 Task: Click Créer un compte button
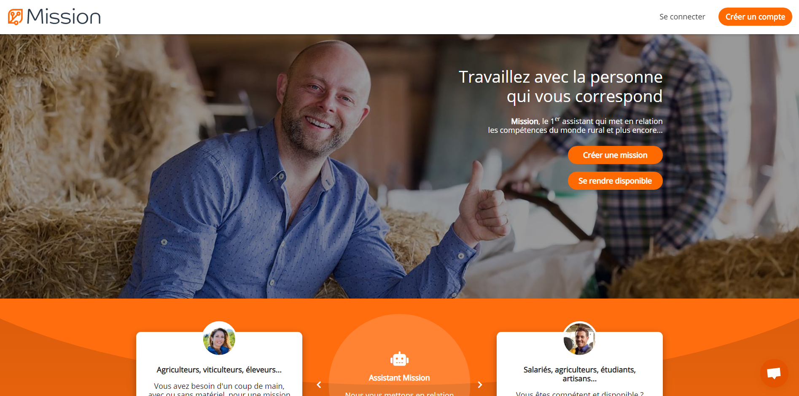[x=755, y=17]
